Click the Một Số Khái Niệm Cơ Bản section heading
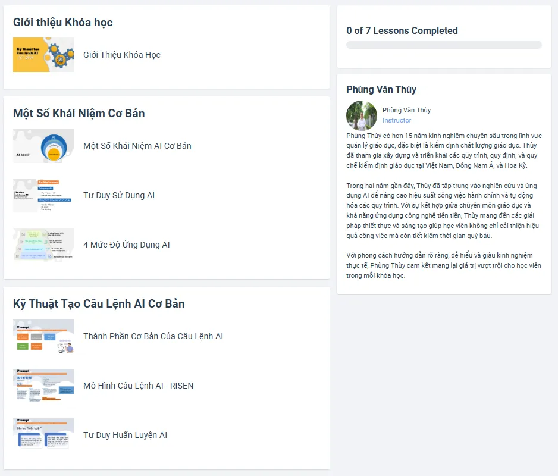 pos(79,113)
